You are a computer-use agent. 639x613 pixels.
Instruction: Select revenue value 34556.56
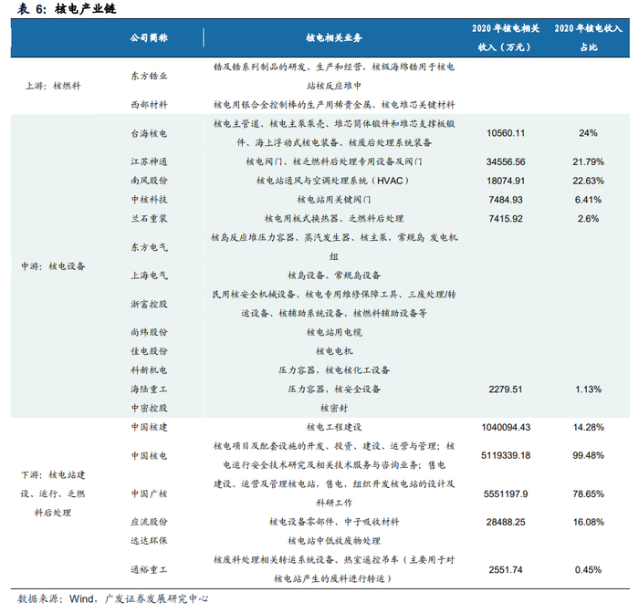tap(506, 161)
